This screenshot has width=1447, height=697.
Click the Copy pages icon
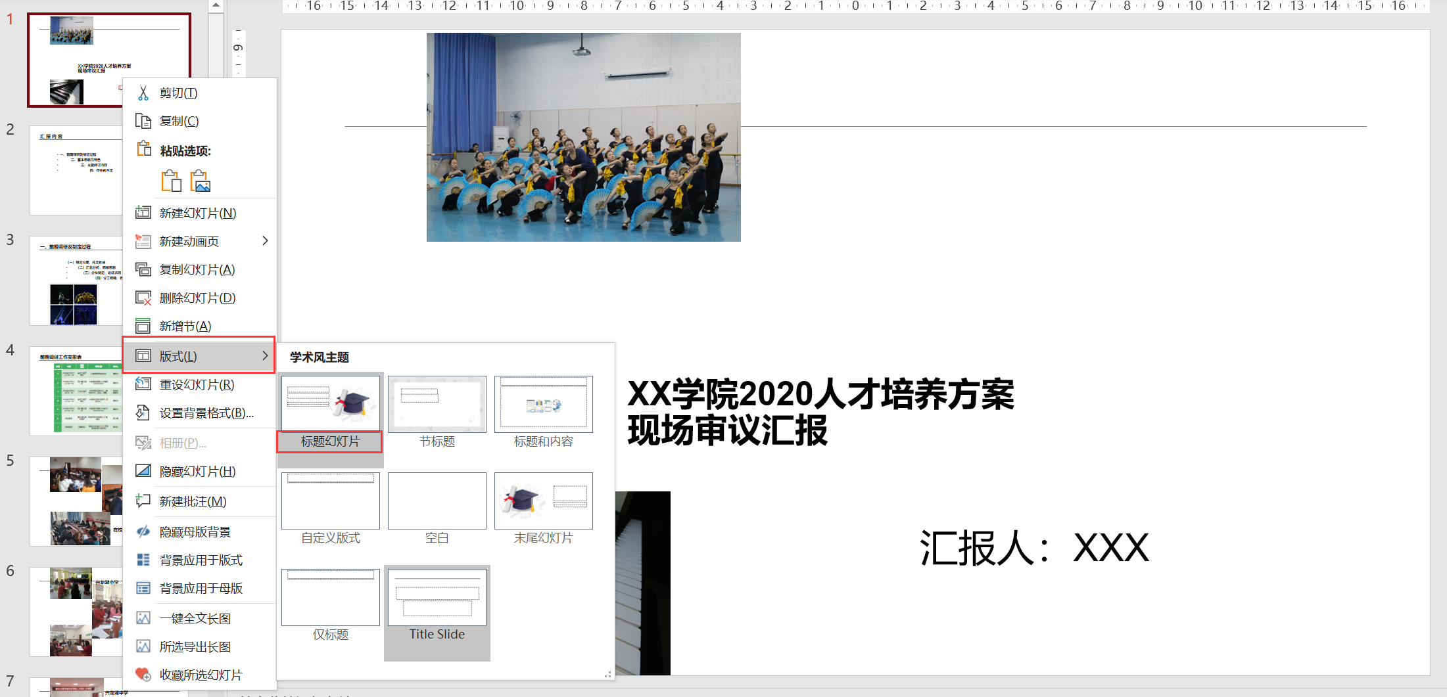click(143, 121)
